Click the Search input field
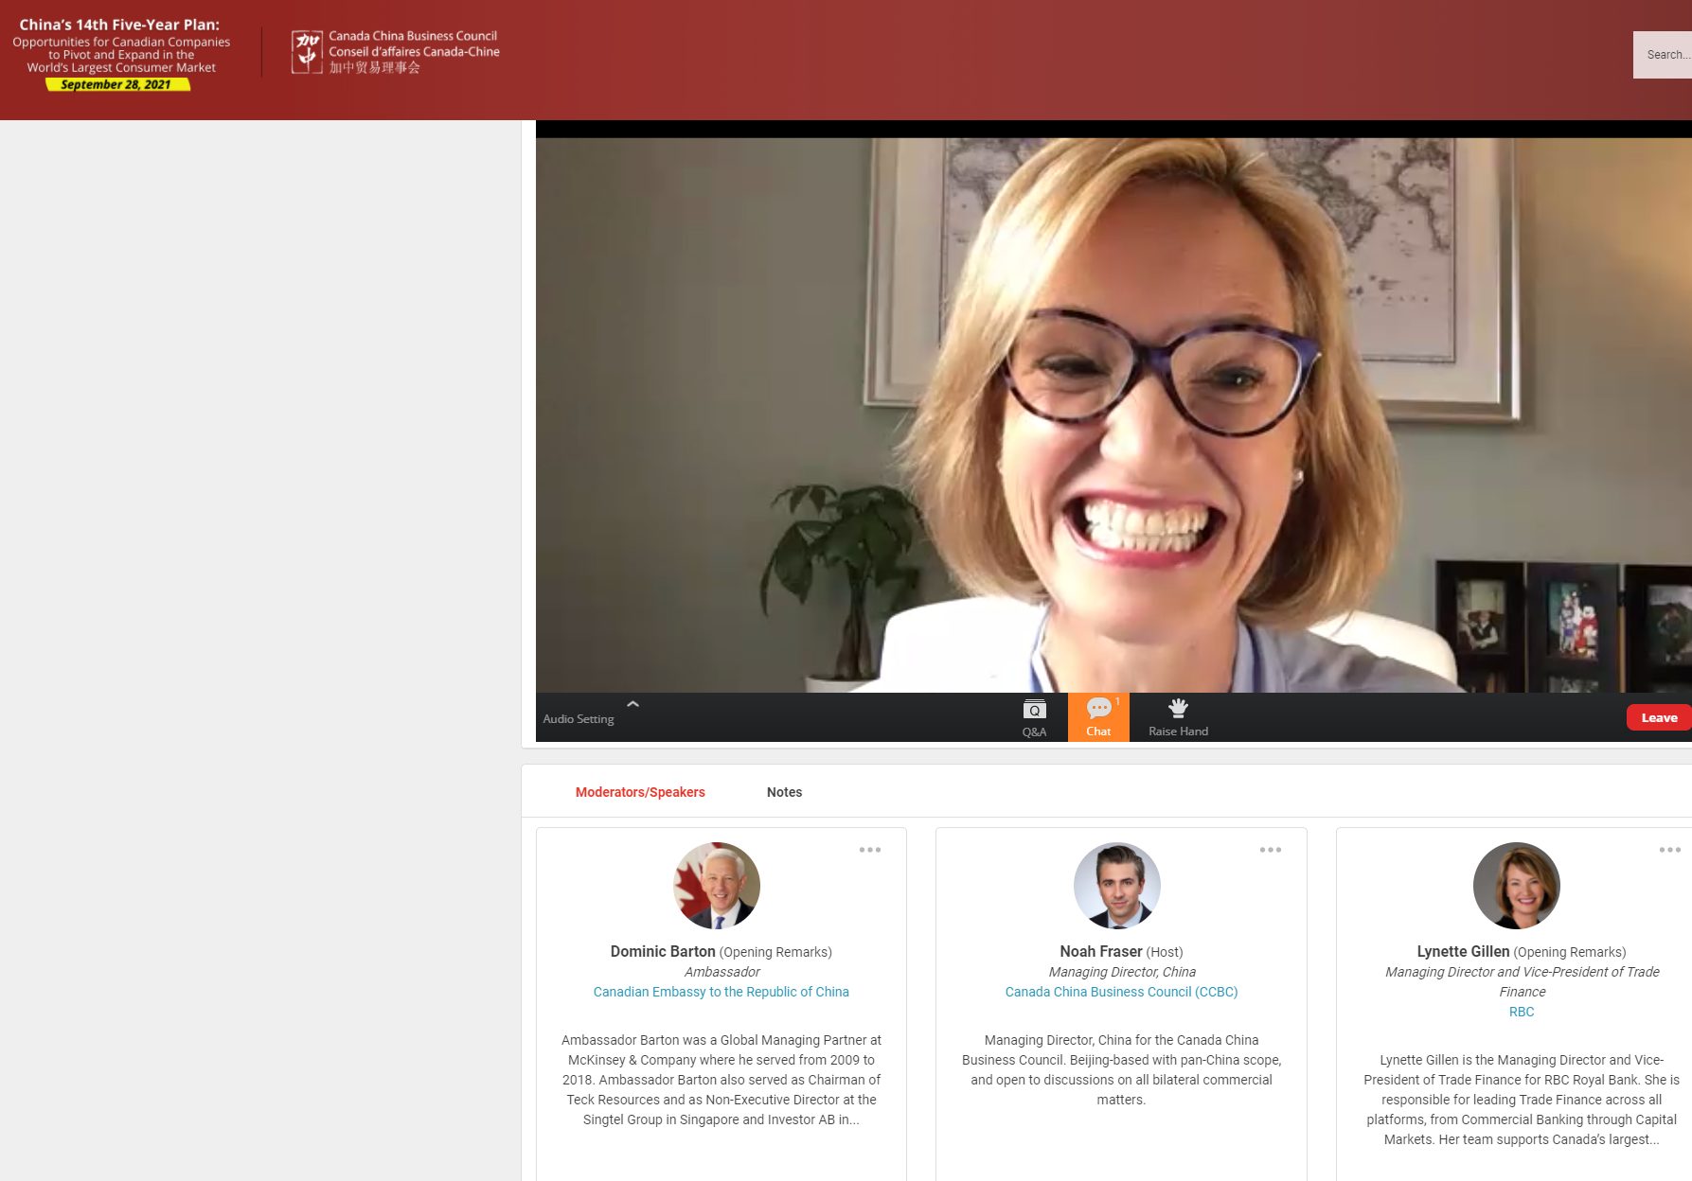The image size is (1692, 1181). [x=1665, y=55]
